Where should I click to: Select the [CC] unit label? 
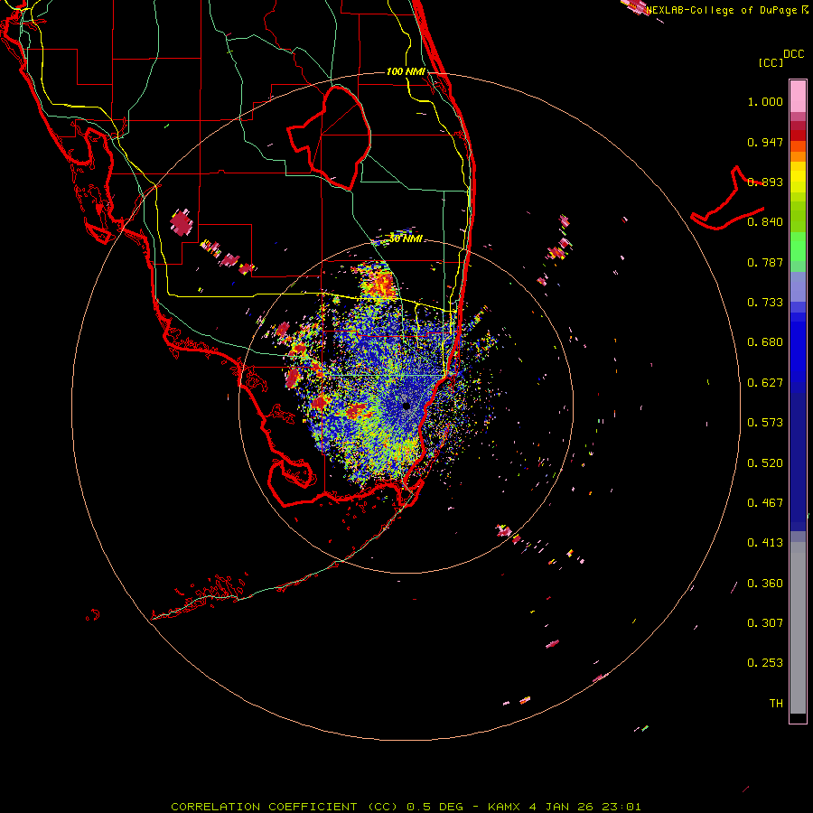coord(771,62)
